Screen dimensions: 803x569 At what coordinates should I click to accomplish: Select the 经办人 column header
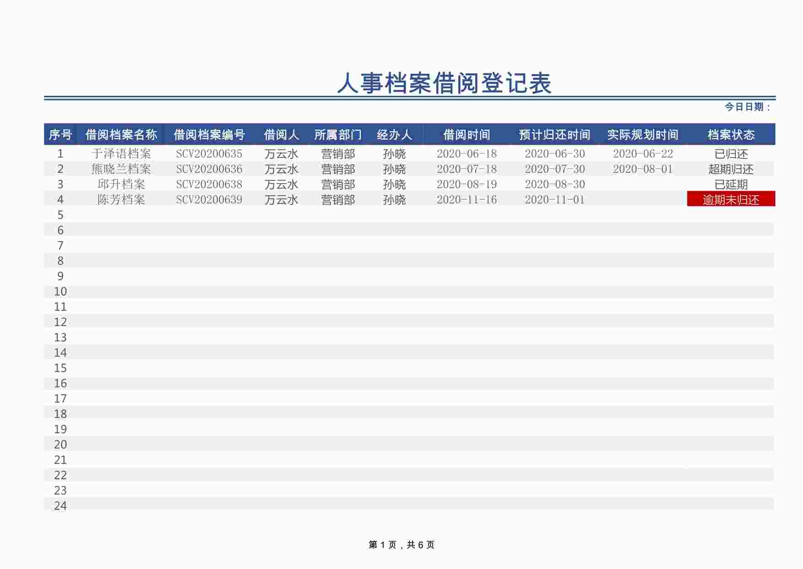pyautogui.click(x=394, y=135)
